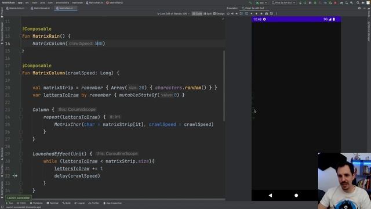The width and height of the screenshot is (371, 209).
Task: Click emulator toolbar Home circle icon
Action: (256, 13)
